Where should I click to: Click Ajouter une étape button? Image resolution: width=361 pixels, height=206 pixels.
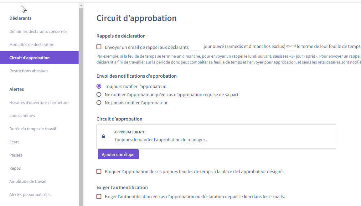pyautogui.click(x=118, y=154)
